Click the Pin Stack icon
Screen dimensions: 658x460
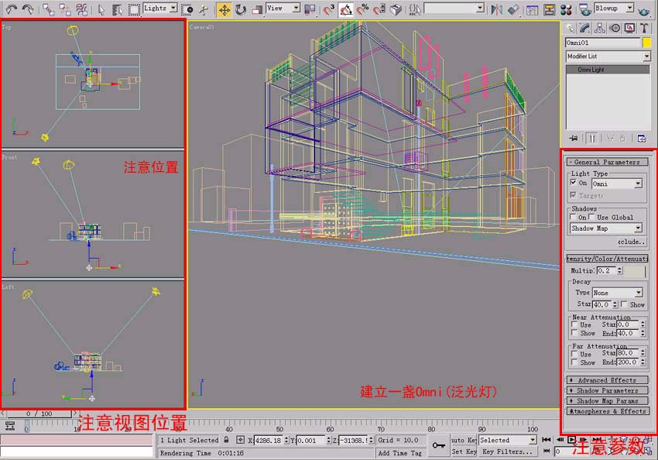point(574,139)
